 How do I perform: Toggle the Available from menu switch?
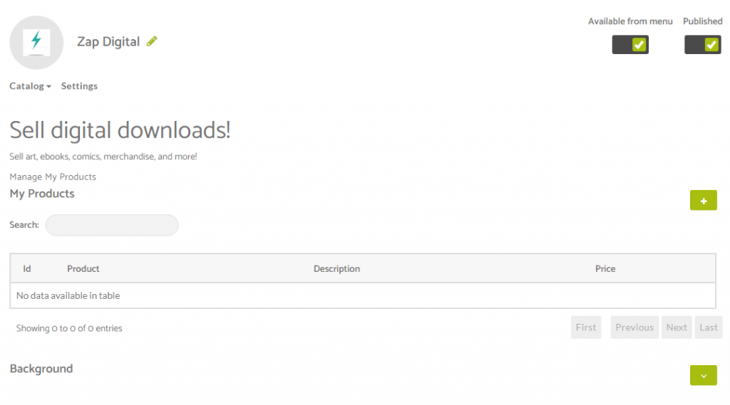[x=630, y=45]
